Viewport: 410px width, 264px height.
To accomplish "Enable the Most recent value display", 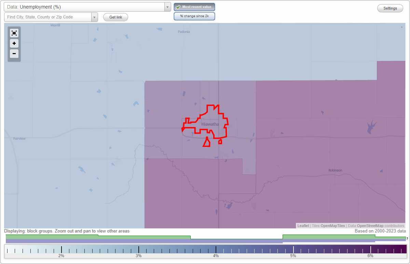I will (x=194, y=7).
